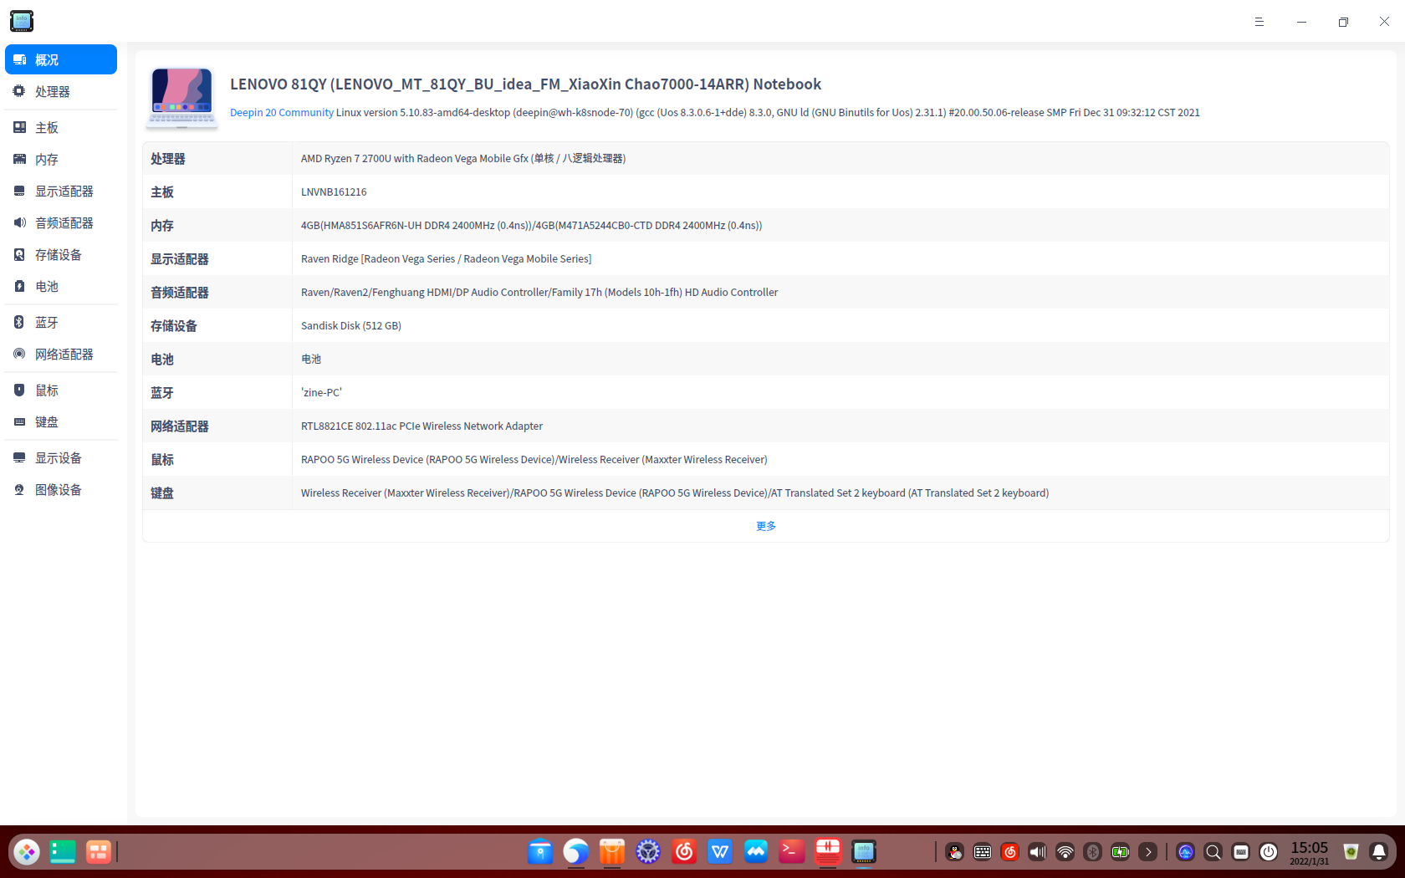Click the Raven Ridge Radeon Vega value
This screenshot has height=878, width=1405.
pyautogui.click(x=446, y=258)
